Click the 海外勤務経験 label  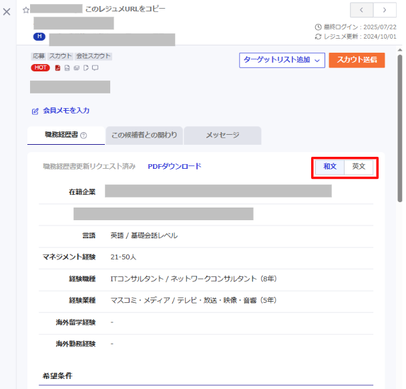(76, 344)
